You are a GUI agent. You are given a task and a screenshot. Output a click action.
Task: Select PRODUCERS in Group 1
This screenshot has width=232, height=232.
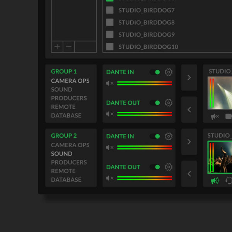click(69, 98)
